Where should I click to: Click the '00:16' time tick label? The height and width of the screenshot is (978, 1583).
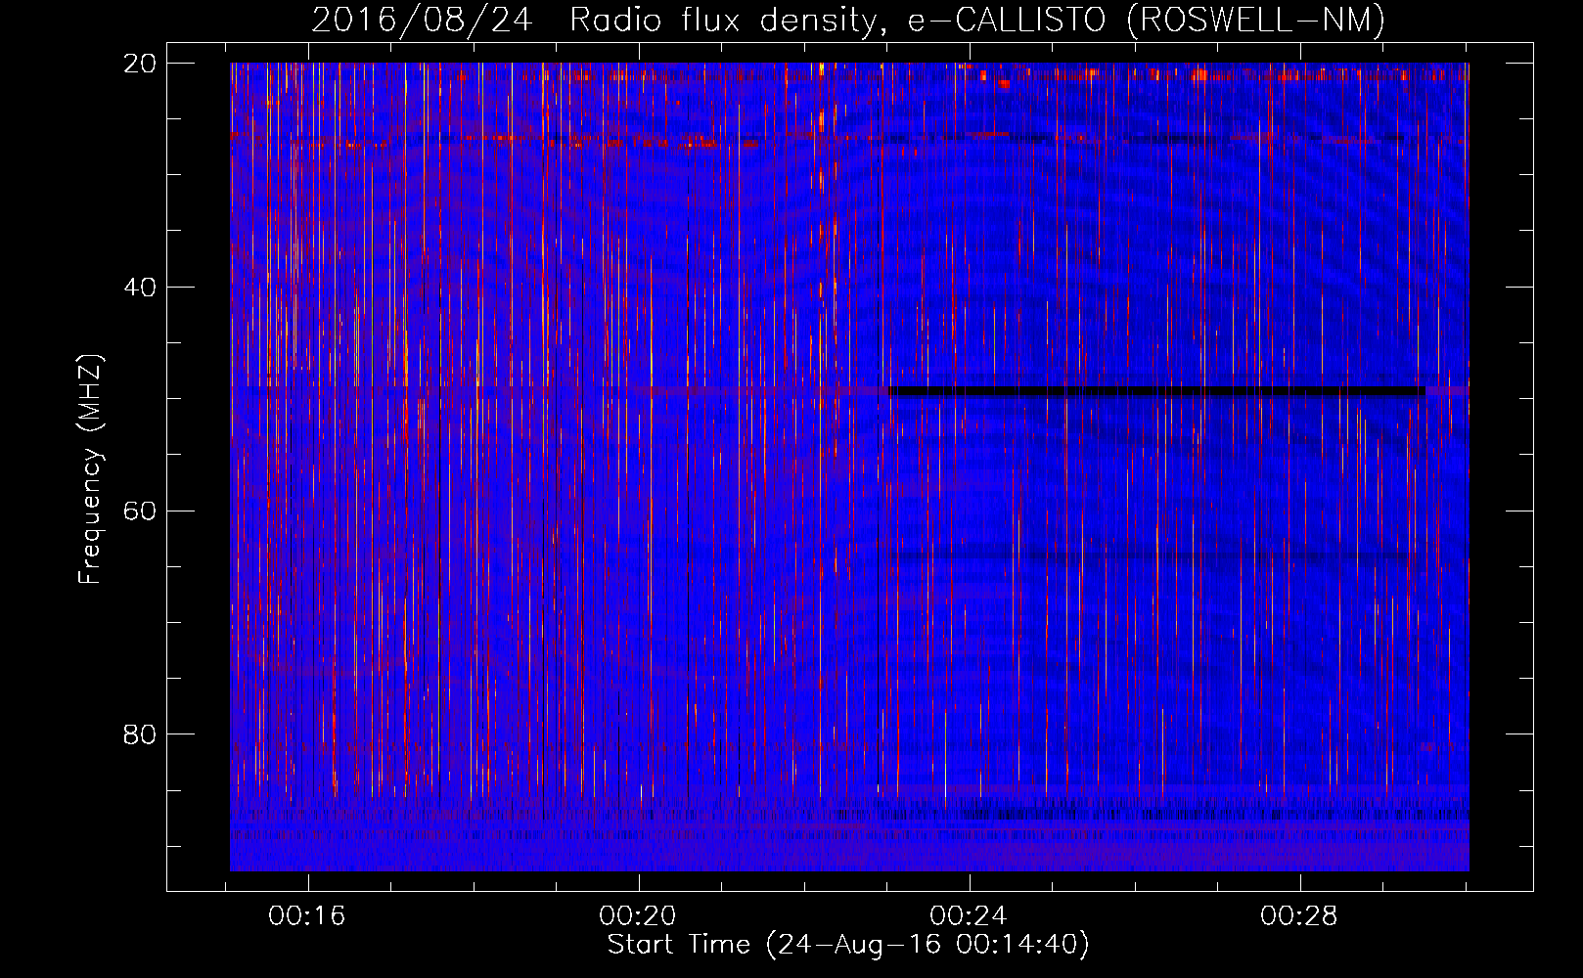pyautogui.click(x=307, y=915)
